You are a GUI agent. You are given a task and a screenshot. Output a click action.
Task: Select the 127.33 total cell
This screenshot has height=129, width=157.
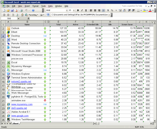(x=58, y=28)
